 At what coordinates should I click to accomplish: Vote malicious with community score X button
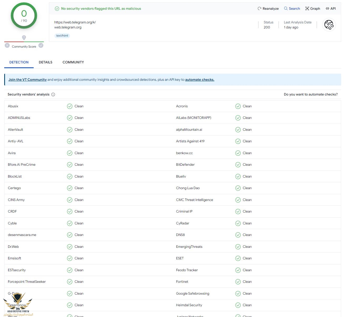[x=7, y=46]
